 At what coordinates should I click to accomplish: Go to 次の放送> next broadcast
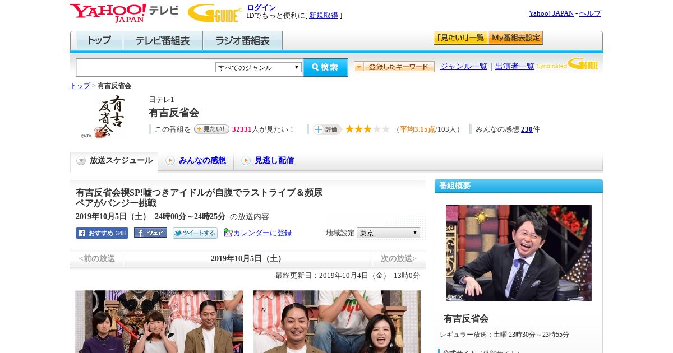[x=399, y=259]
